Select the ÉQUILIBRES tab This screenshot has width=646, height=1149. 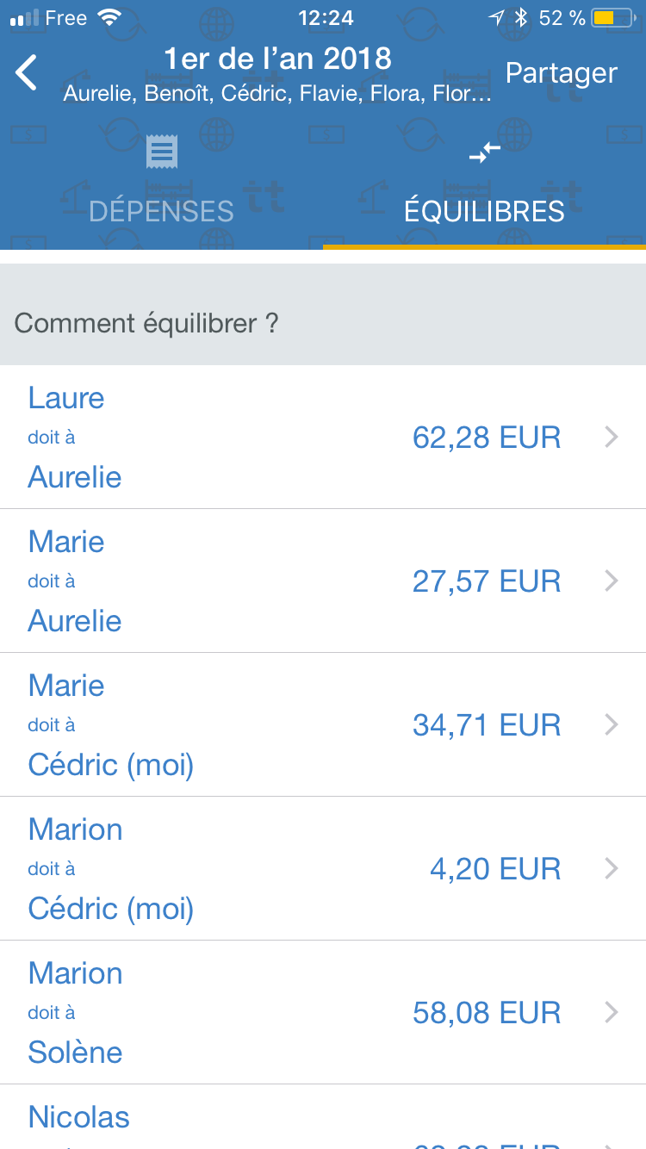484,211
